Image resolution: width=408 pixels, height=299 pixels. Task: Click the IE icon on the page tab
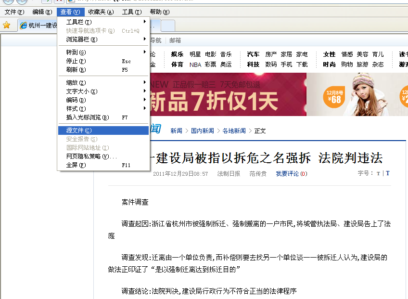point(24,25)
